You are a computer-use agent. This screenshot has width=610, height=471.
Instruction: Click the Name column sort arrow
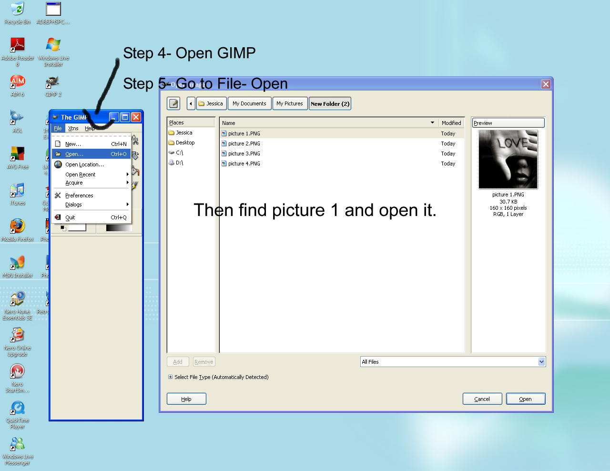[432, 123]
